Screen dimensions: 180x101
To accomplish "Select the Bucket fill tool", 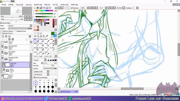I will pyautogui.click(x=42, y=49).
